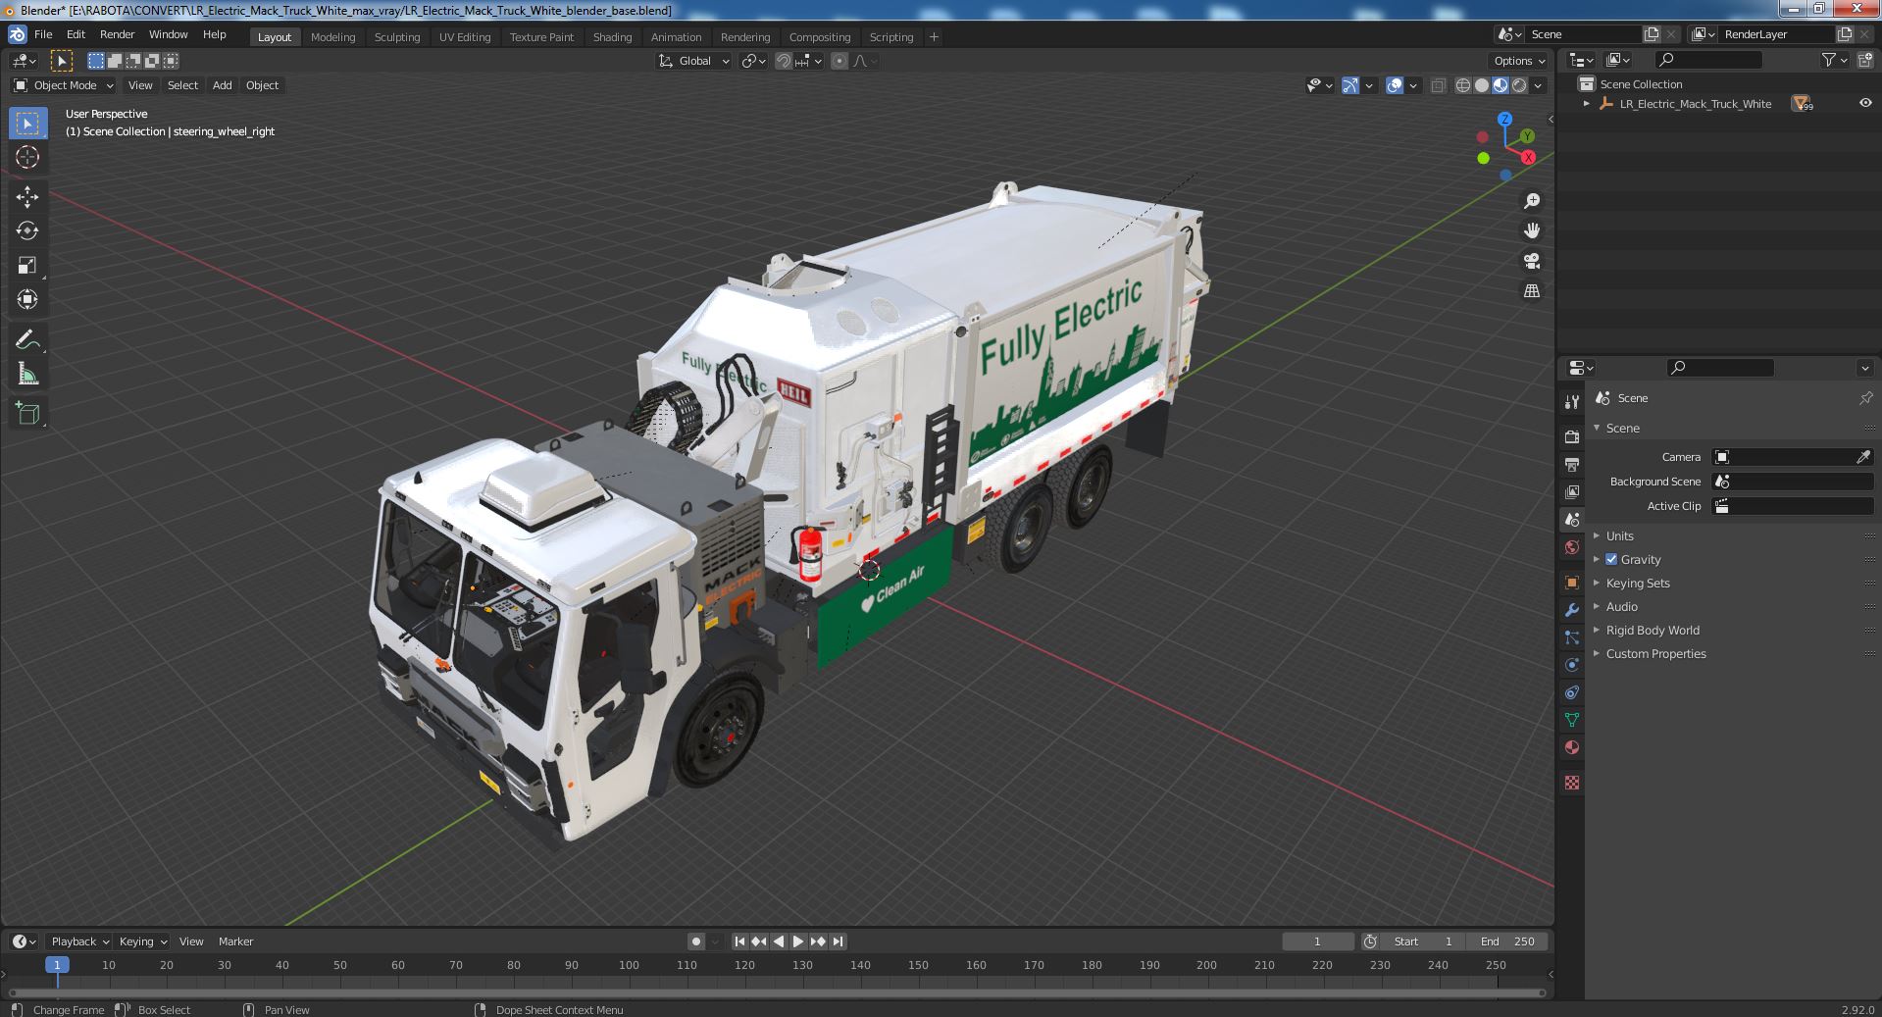The width and height of the screenshot is (1882, 1017).
Task: Switch to solid shading
Action: pos(1482,85)
